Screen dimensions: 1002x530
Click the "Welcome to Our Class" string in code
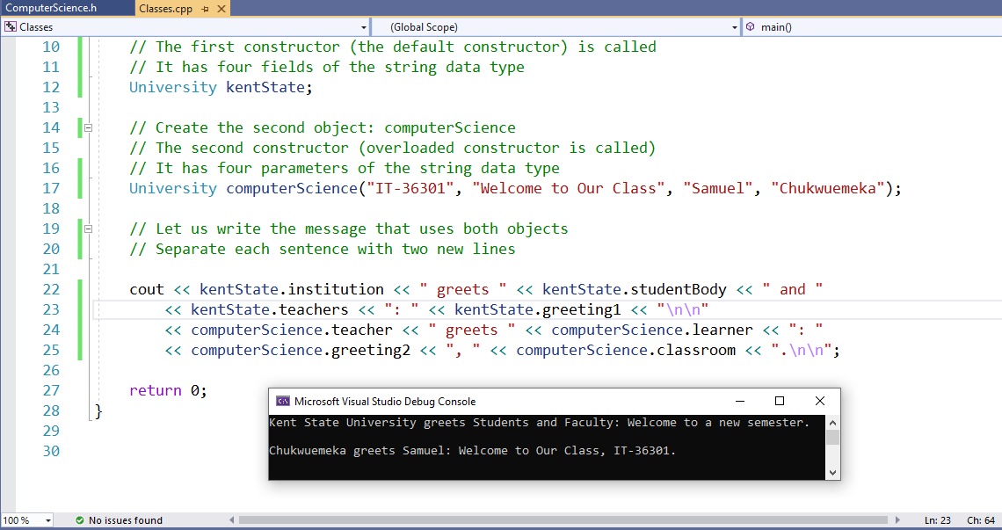569,188
